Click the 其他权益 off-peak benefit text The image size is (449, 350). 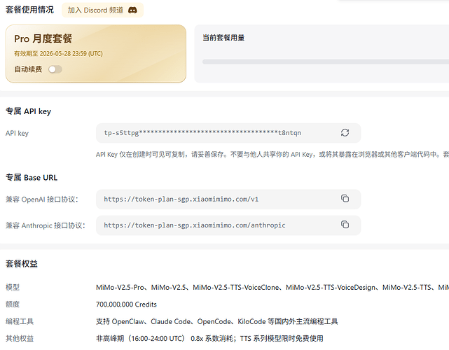[209, 339]
